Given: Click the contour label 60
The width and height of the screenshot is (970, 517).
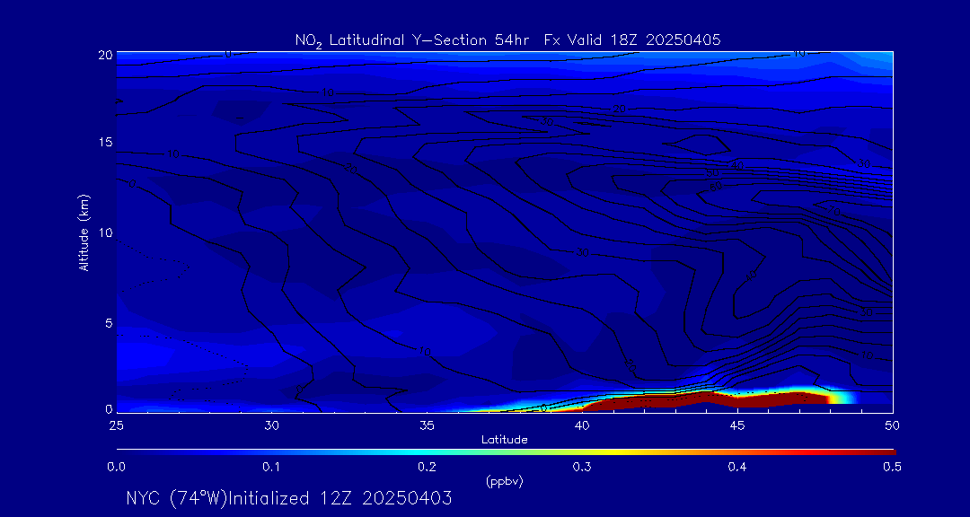Looking at the screenshot, I should pos(716,186).
